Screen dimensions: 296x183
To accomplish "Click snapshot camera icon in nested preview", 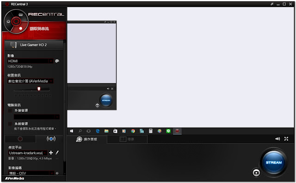I will 97,105.
